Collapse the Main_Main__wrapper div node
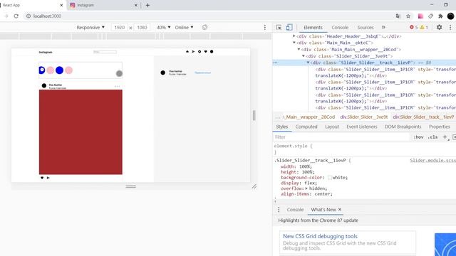 tap(299, 49)
